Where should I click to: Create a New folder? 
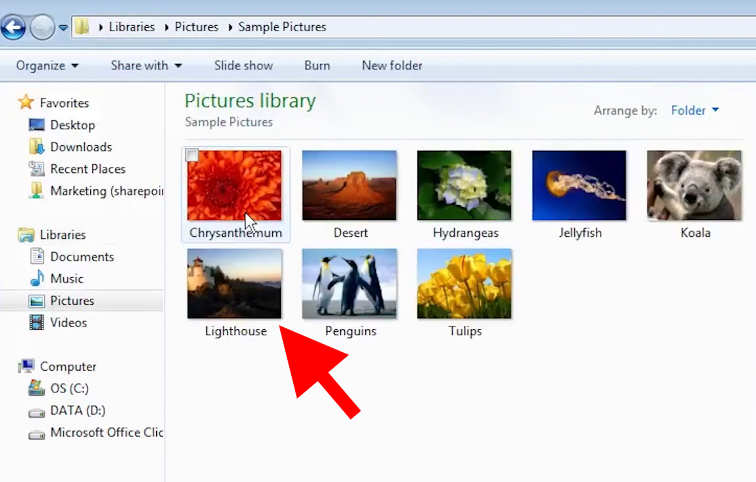click(x=392, y=66)
